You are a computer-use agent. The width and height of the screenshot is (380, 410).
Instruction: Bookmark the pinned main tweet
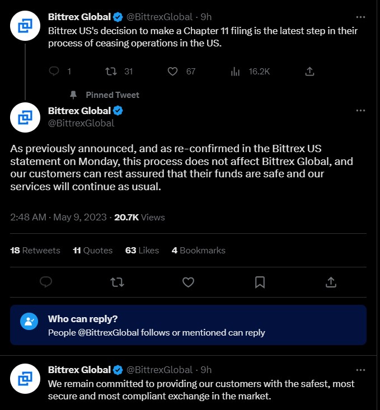(x=260, y=282)
